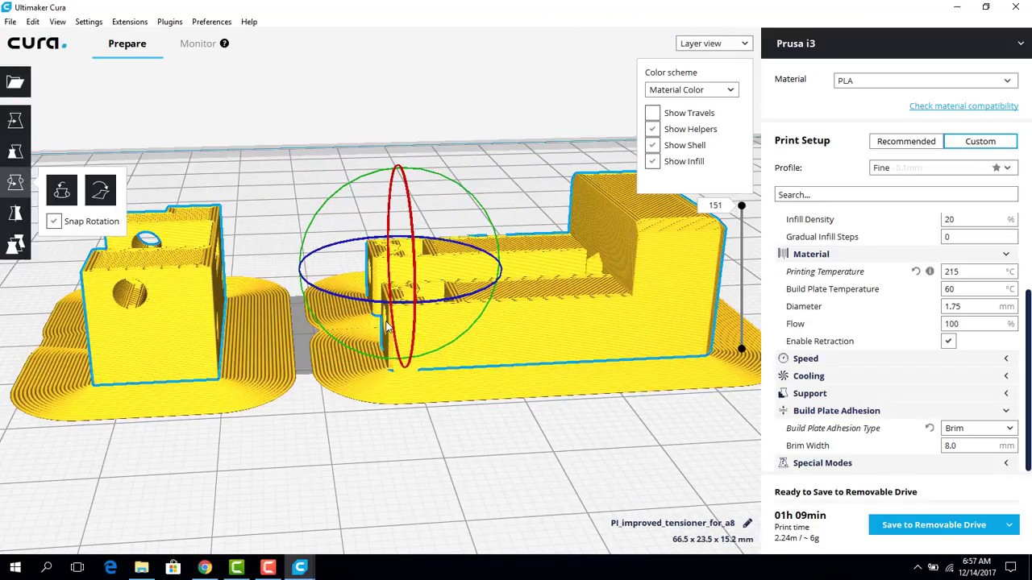
Task: Click Save to Removable Drive button
Action: 934,524
